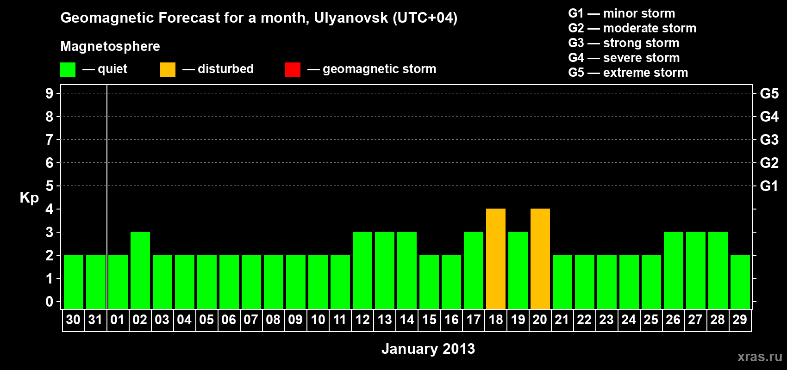The height and width of the screenshot is (370, 787).
Task: Click the 'G4 — severe storm' legend text
Action: [x=624, y=58]
